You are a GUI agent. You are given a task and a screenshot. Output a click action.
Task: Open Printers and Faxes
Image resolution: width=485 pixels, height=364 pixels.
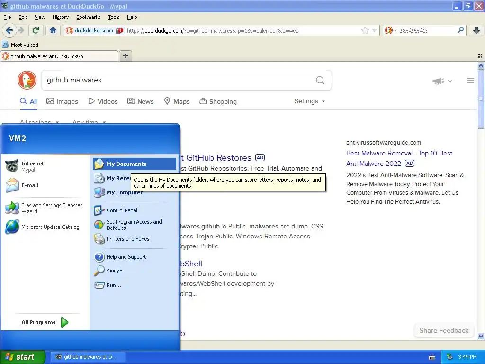[135, 239]
